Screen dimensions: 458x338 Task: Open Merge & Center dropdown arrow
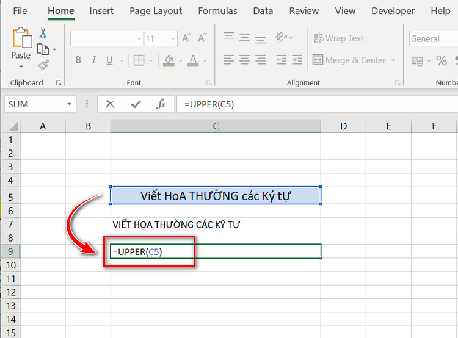click(x=393, y=60)
